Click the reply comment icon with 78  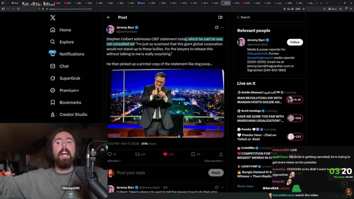click(x=110, y=154)
